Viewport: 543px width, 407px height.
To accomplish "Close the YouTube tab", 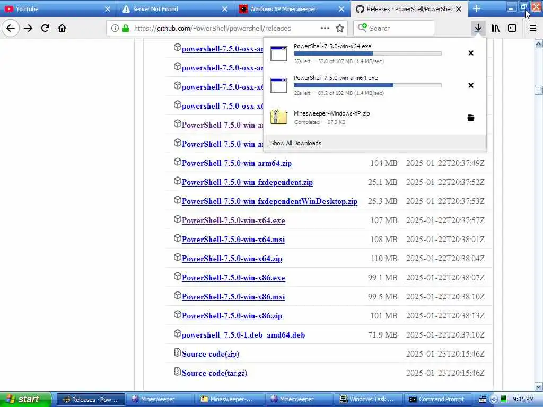I will [108, 9].
